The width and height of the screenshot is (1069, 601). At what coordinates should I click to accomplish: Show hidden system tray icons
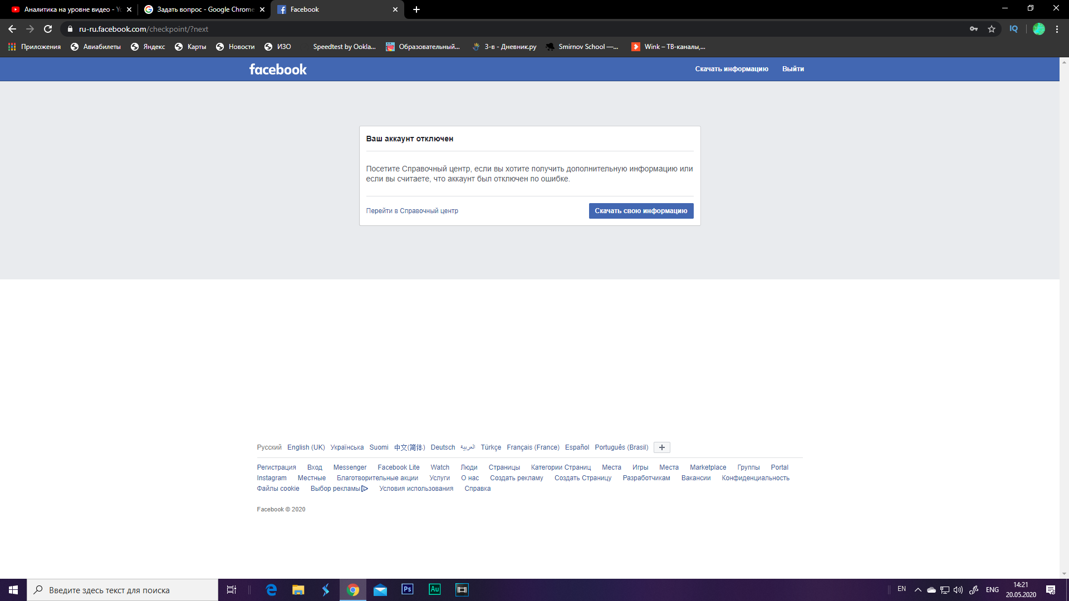(918, 590)
